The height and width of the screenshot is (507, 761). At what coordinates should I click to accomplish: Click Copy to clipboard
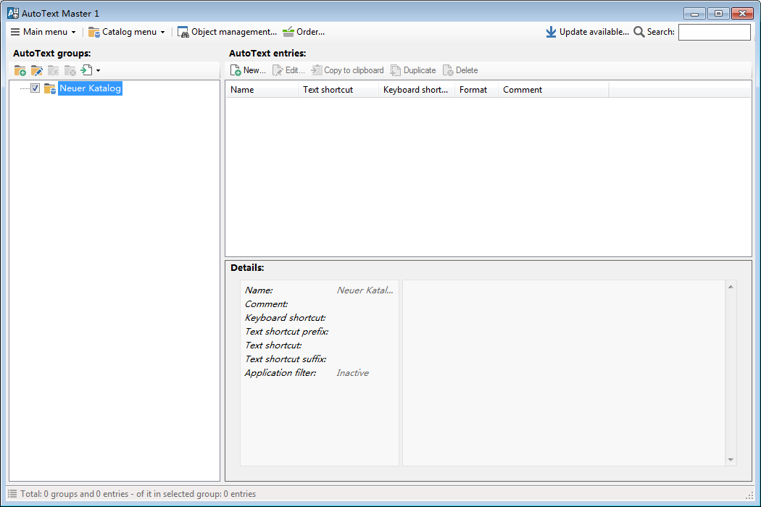(347, 70)
